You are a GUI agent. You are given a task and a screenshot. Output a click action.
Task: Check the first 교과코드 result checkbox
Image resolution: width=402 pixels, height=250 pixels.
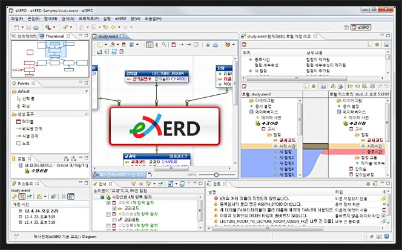pos(114,208)
